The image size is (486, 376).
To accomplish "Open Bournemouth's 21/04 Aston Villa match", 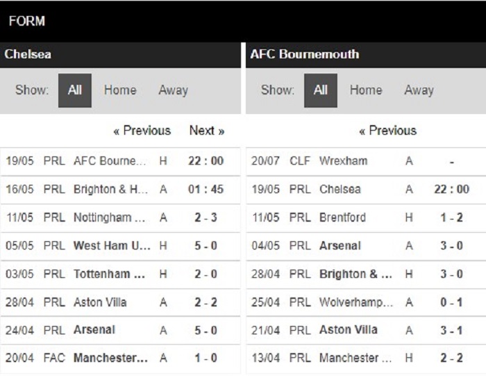I will click(x=366, y=330).
